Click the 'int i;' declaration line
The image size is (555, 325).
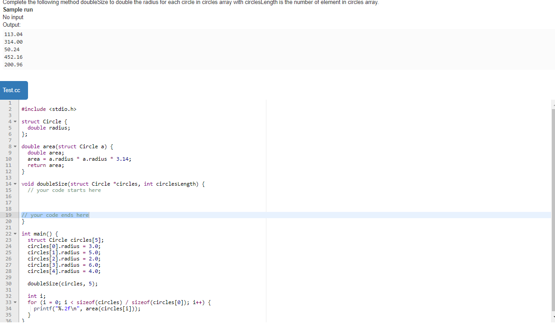[x=36, y=296]
